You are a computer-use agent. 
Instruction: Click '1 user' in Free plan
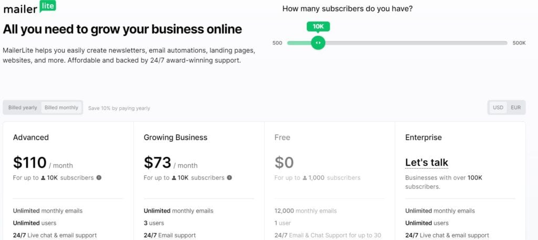[283, 223]
